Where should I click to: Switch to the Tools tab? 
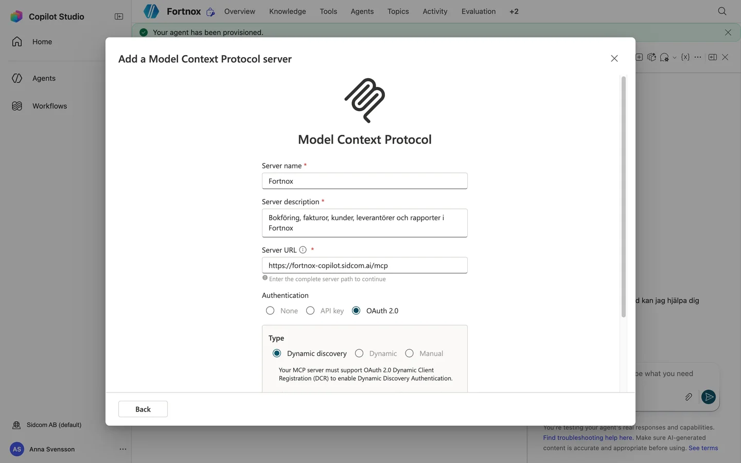tap(328, 11)
